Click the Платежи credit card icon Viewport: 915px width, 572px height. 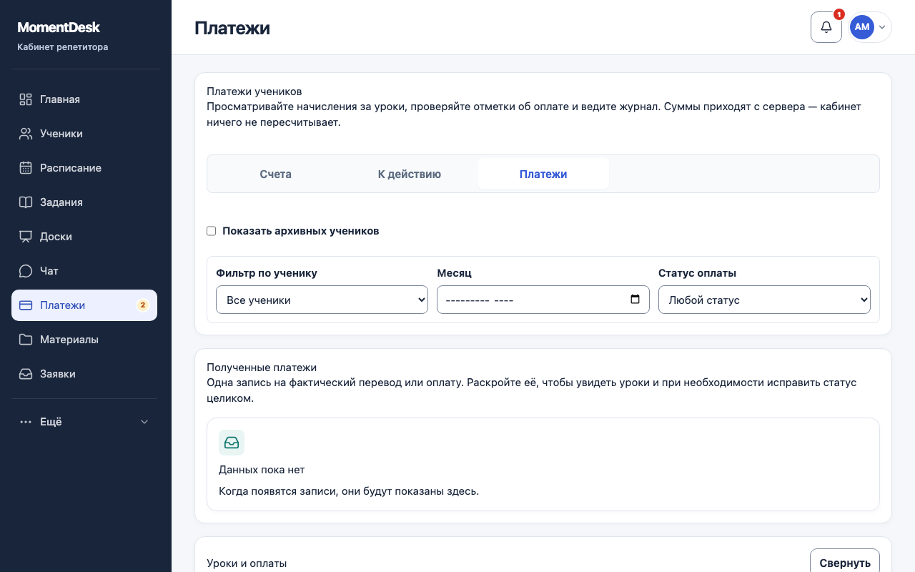[26, 305]
